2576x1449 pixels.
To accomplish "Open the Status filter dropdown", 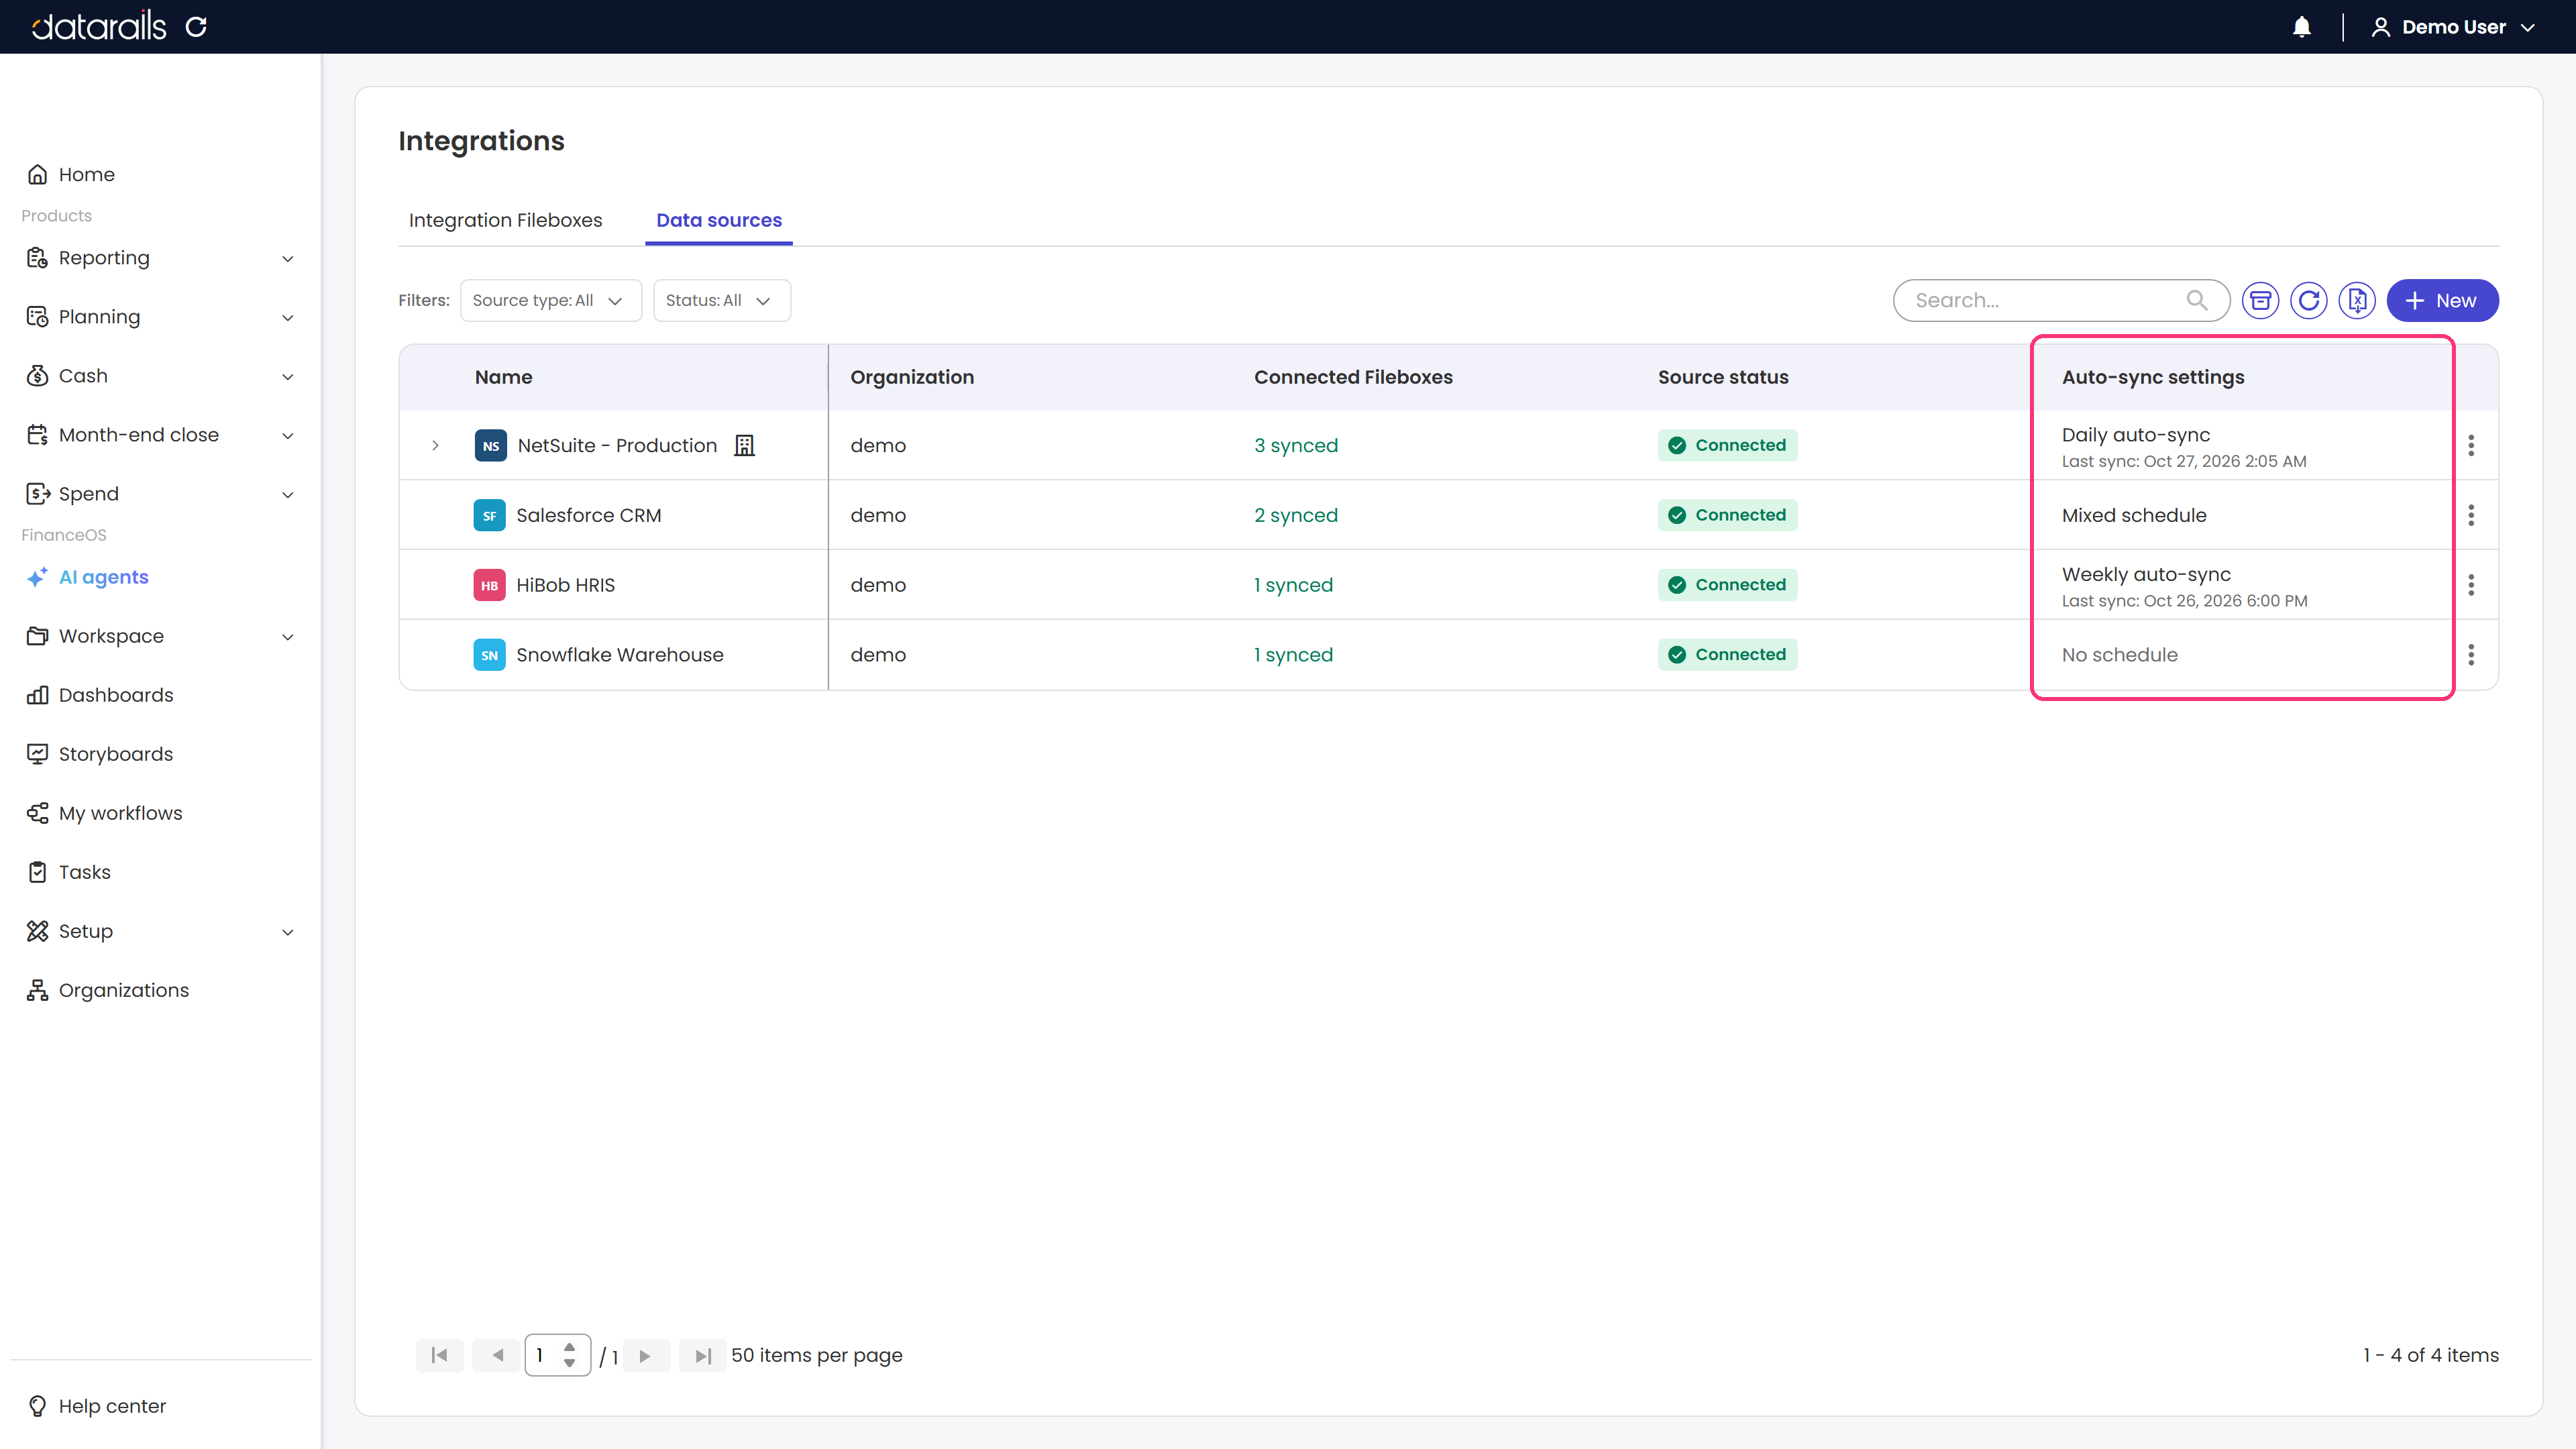I will pyautogui.click(x=721, y=300).
